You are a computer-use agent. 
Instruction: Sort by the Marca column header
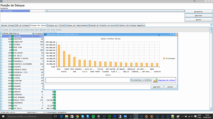point(23,34)
